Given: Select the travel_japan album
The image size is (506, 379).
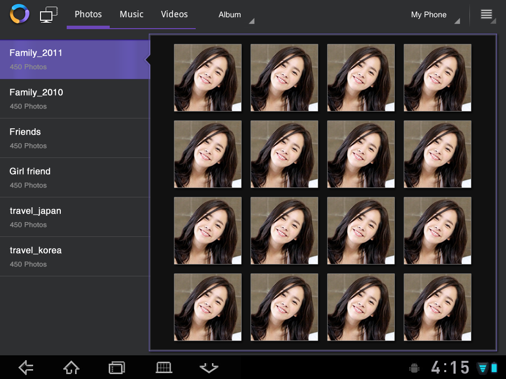Looking at the screenshot, I should click(75, 217).
